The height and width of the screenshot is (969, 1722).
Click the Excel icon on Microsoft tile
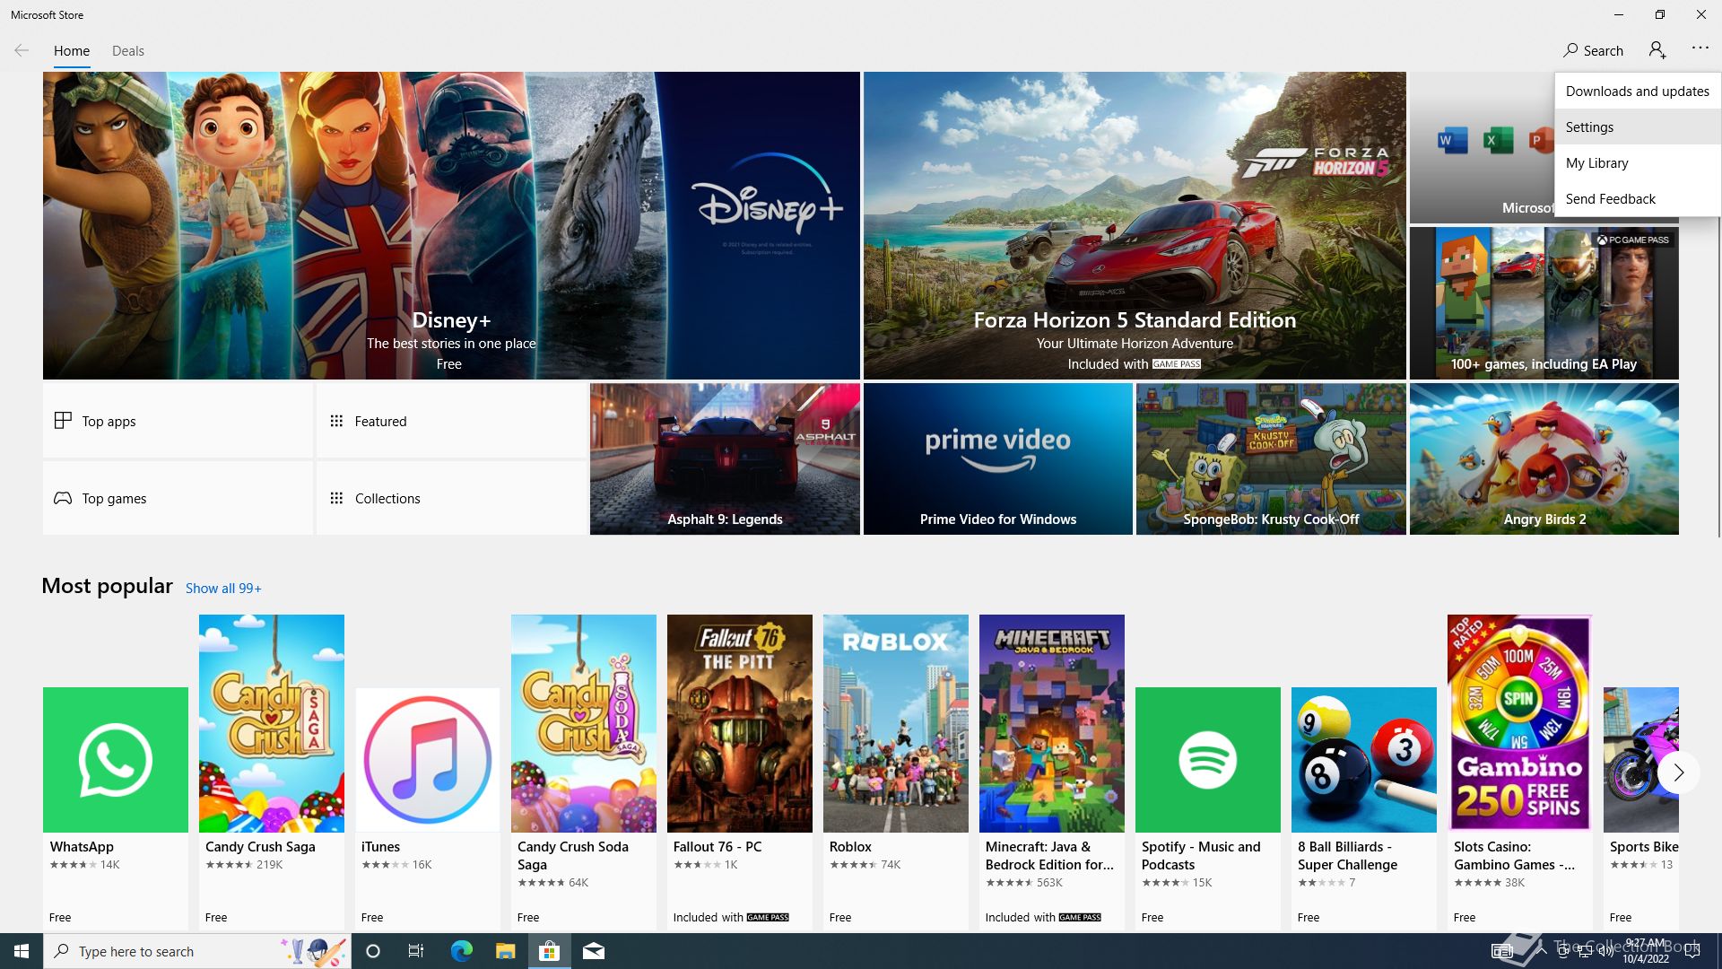(1498, 141)
